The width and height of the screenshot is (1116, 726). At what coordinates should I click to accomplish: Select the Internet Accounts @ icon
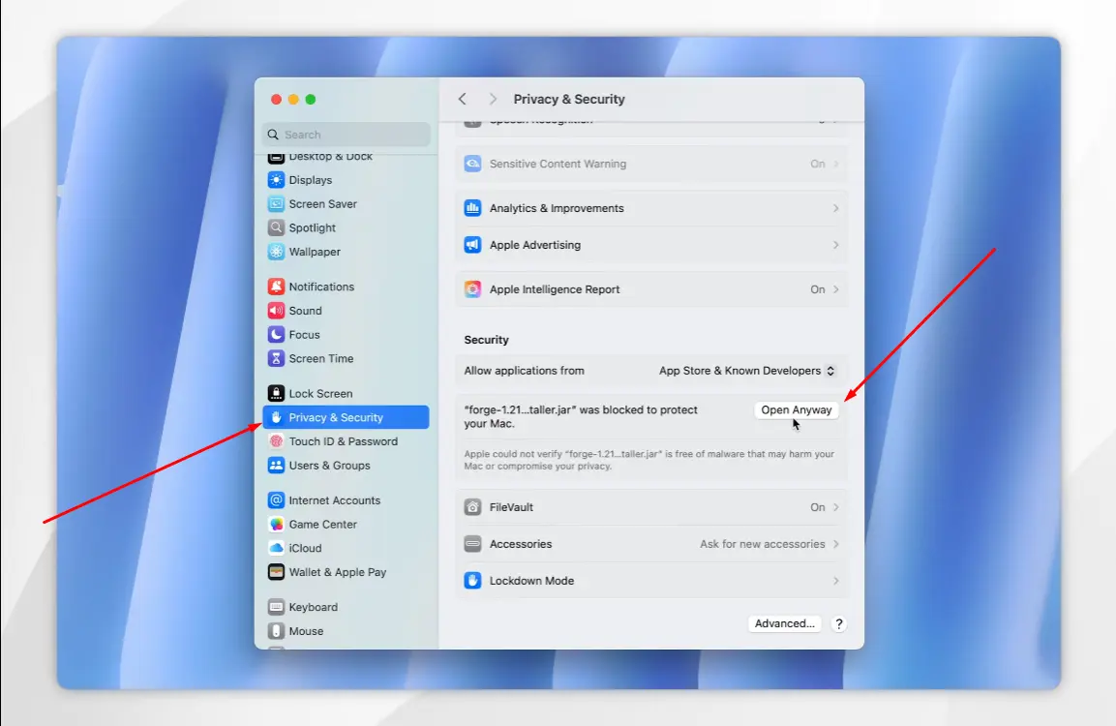(276, 500)
